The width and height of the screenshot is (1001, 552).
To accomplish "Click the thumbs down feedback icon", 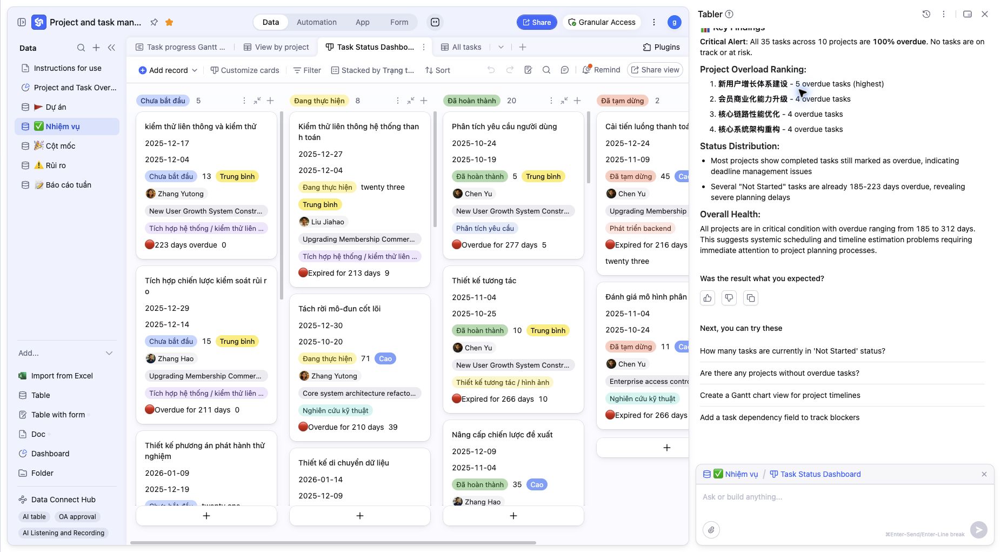I will click(729, 298).
